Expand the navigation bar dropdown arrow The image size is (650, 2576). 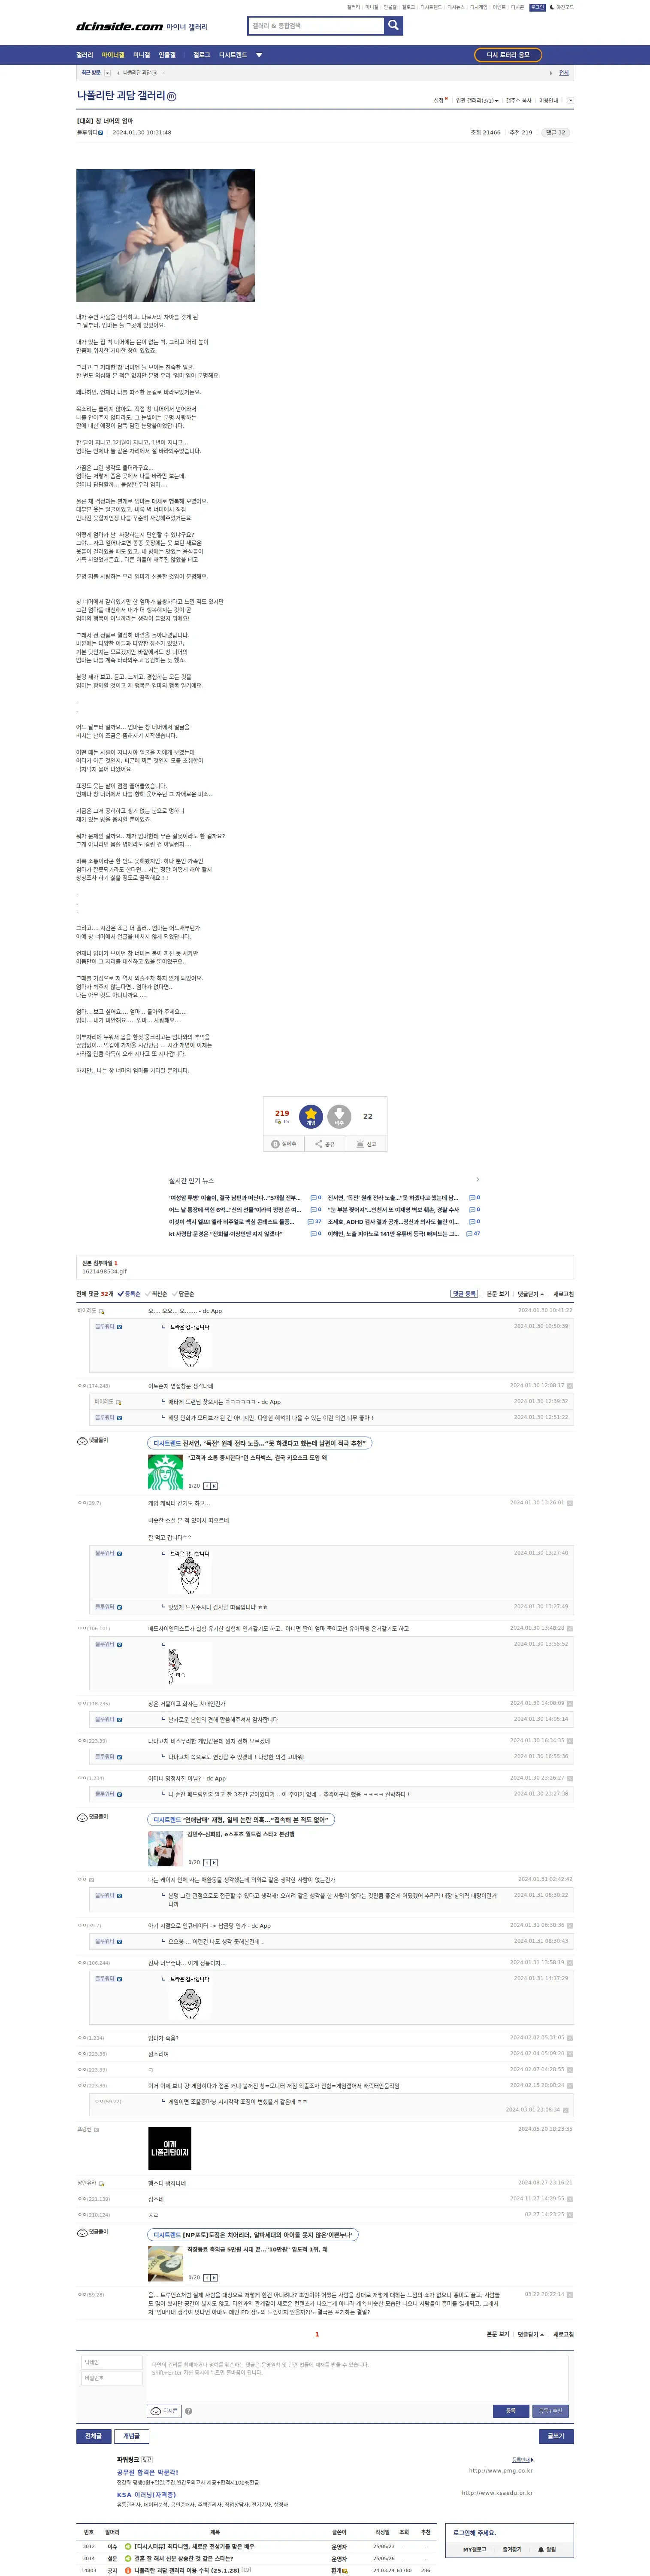[259, 55]
